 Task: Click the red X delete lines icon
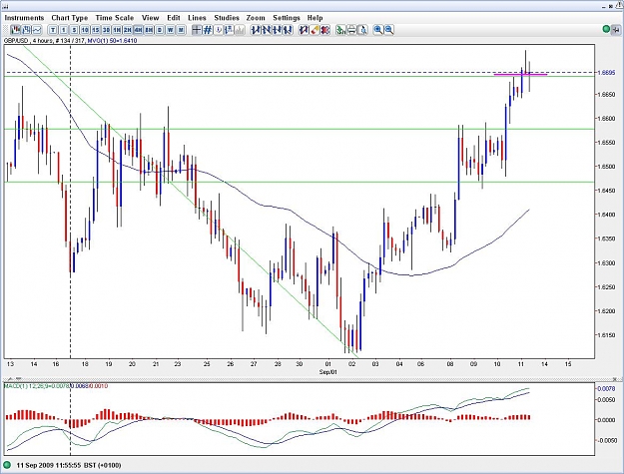coord(325,30)
